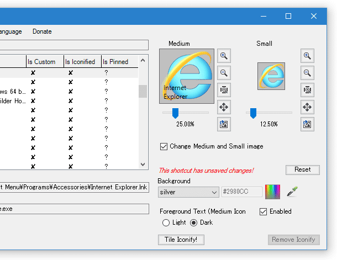The height and width of the screenshot is (260, 337).
Task: Open the silver background dropdown
Action: [x=188, y=192]
